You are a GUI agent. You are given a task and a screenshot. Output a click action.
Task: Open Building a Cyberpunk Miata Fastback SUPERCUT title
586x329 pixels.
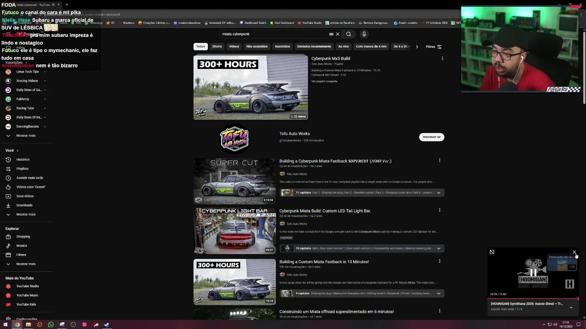[x=336, y=161]
